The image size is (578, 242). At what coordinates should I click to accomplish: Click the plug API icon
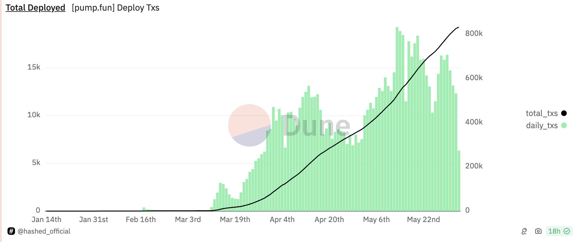[524, 231]
